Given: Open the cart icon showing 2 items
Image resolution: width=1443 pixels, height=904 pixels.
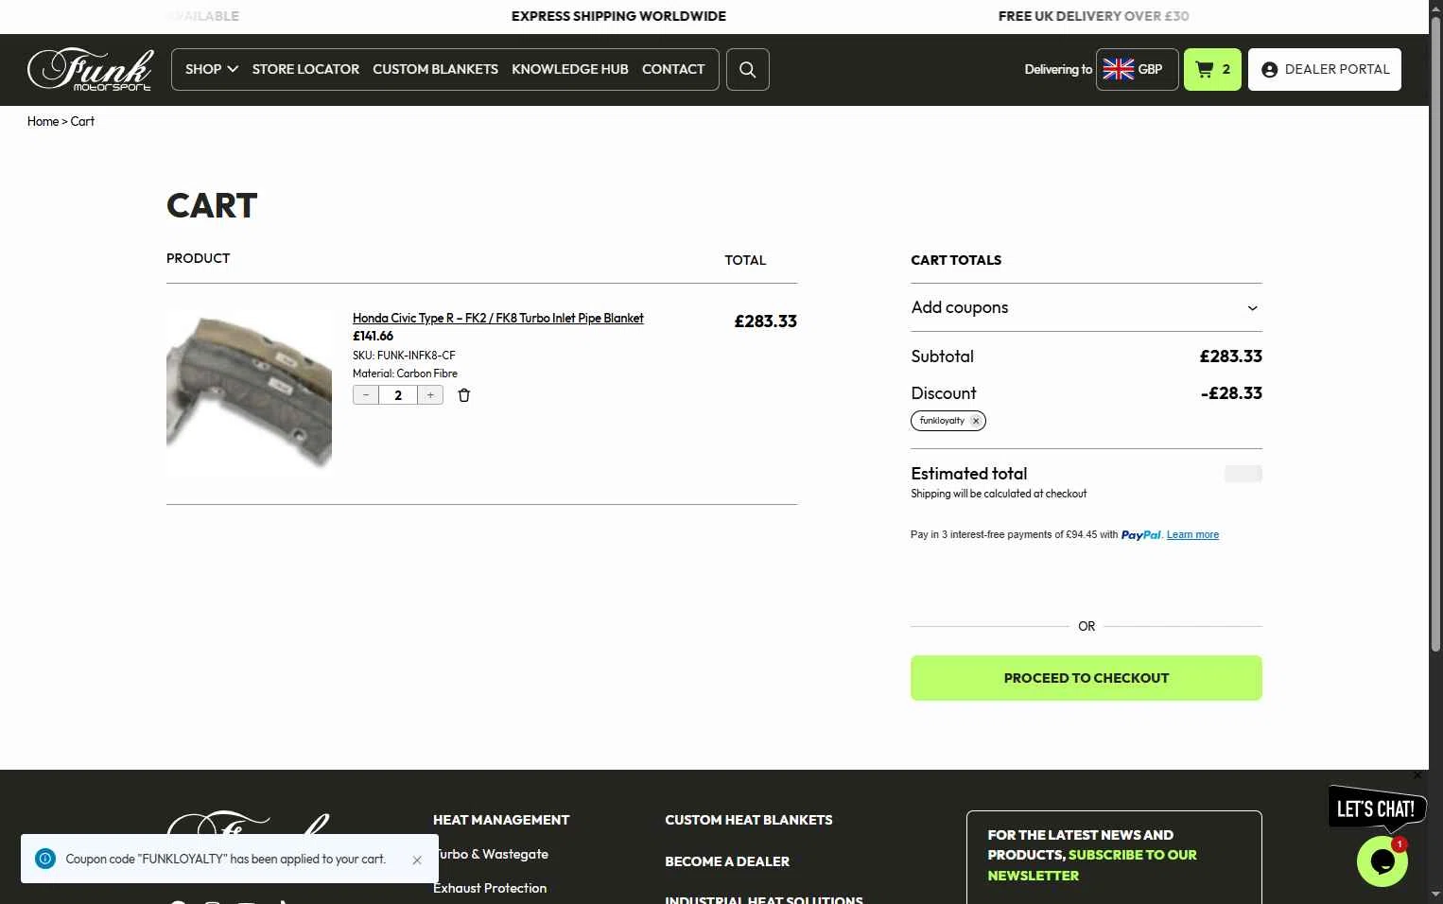Looking at the screenshot, I should tap(1212, 69).
